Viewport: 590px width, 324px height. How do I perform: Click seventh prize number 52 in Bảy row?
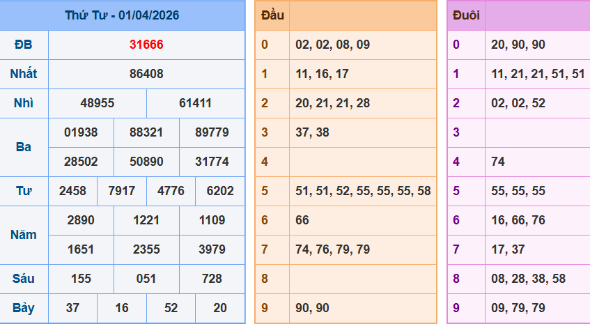pos(171,308)
